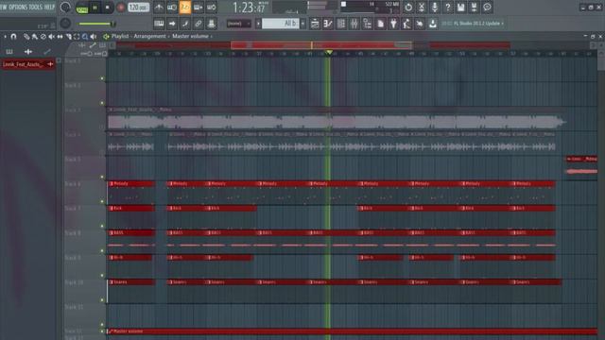Click Master volume in the title breadcrumb

[x=190, y=36]
